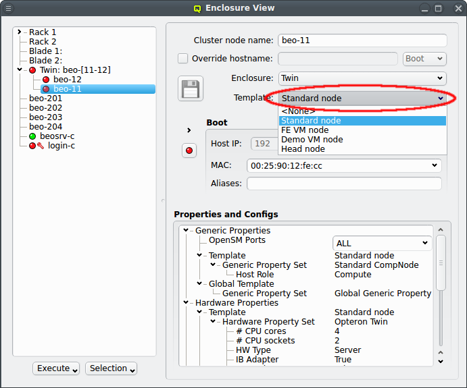Image resolution: width=467 pixels, height=388 pixels.
Task: Click the Selection button
Action: click(x=112, y=368)
